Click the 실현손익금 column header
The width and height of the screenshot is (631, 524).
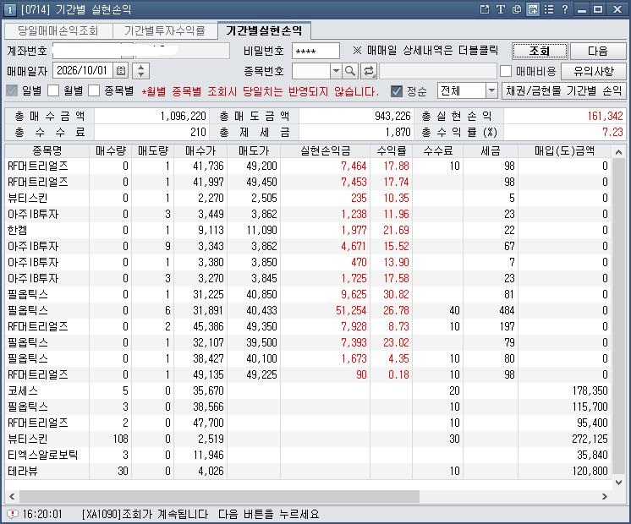(x=325, y=150)
